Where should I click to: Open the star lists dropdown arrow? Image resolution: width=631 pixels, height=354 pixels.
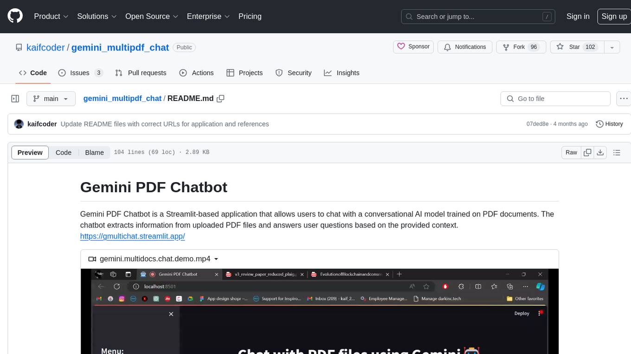(x=612, y=47)
